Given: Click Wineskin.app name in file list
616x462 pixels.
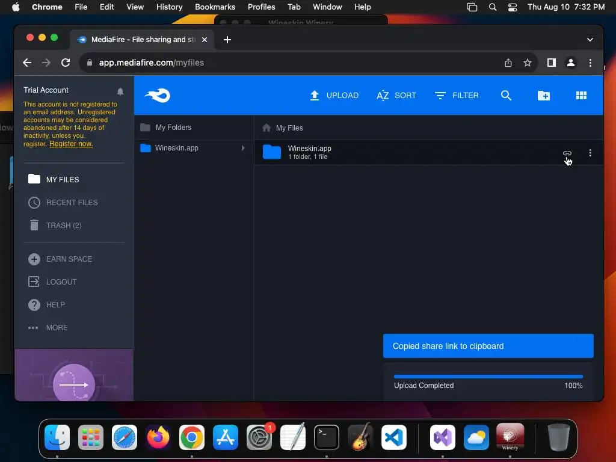Looking at the screenshot, I should pyautogui.click(x=310, y=149).
